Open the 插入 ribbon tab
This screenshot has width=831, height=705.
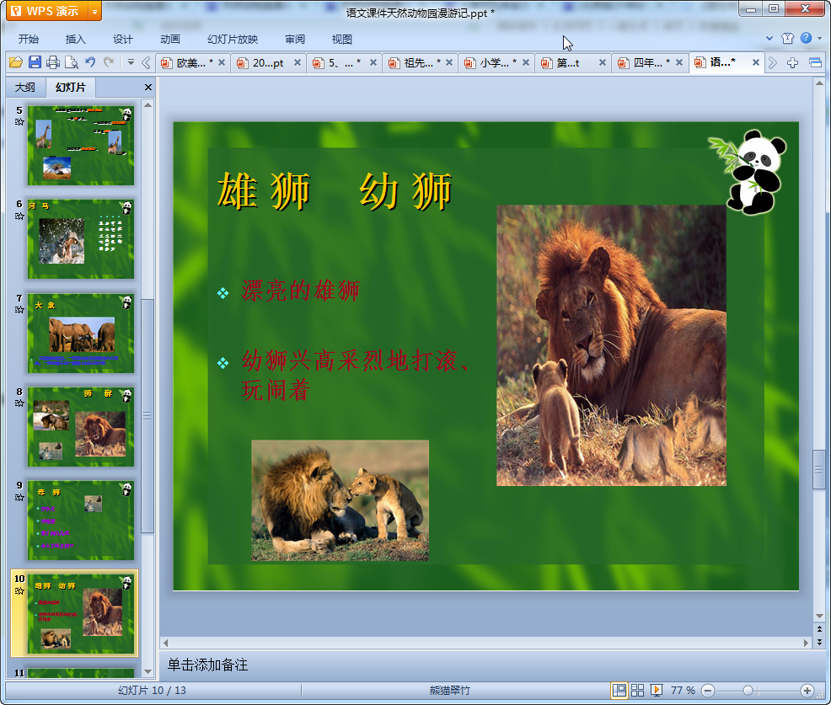tap(75, 40)
